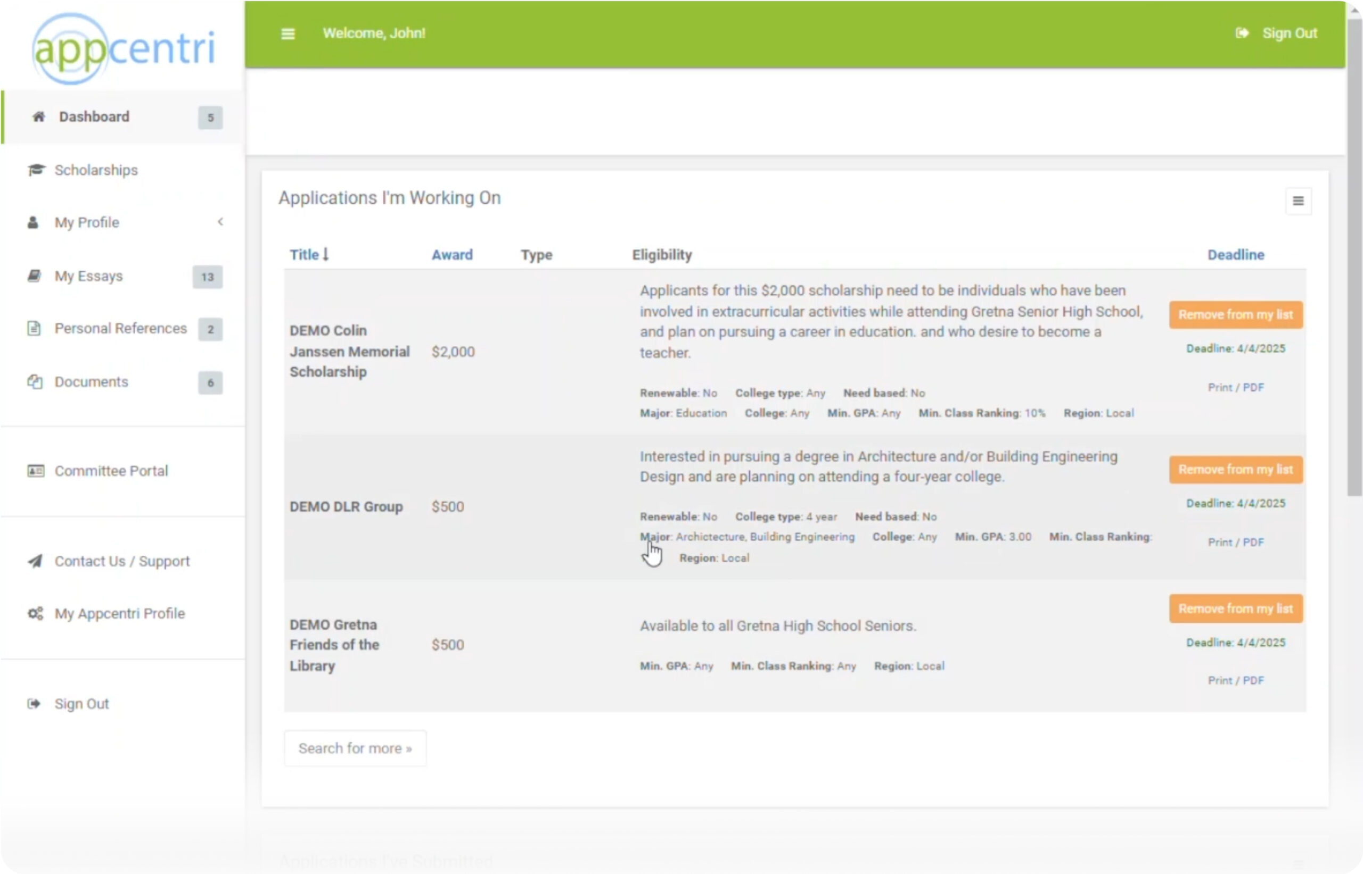Go to Scholarships in the sidebar
Image resolution: width=1363 pixels, height=874 pixels.
(123, 170)
